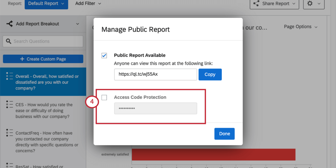Click the report breakout branch icon
The width and height of the screenshot is (336, 168).
coord(10,24)
